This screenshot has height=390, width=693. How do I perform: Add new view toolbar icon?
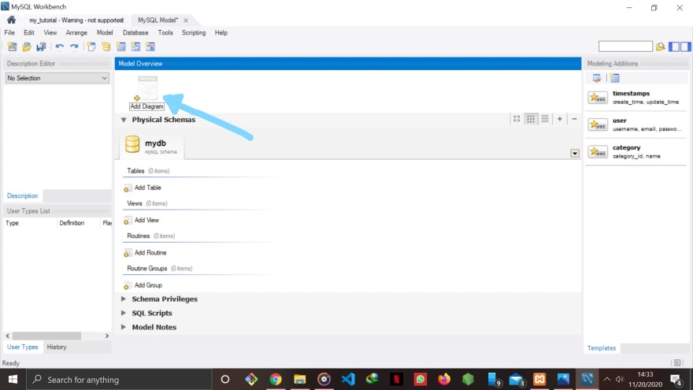pyautogui.click(x=135, y=46)
